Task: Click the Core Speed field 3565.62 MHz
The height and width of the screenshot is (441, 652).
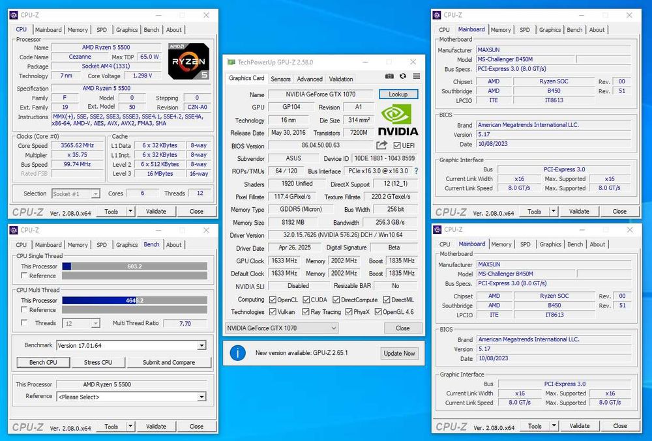Action: 78,145
